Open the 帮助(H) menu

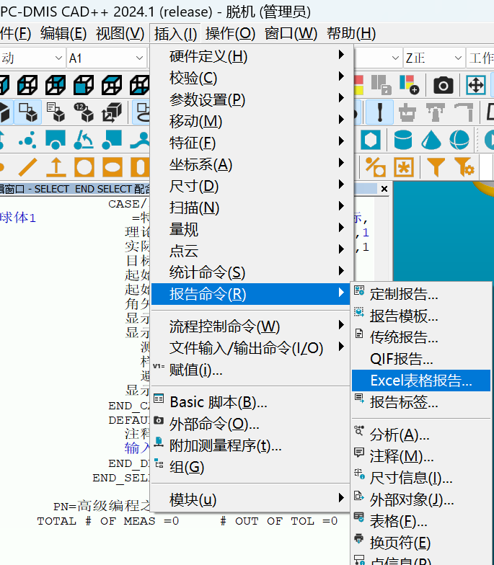351,33
